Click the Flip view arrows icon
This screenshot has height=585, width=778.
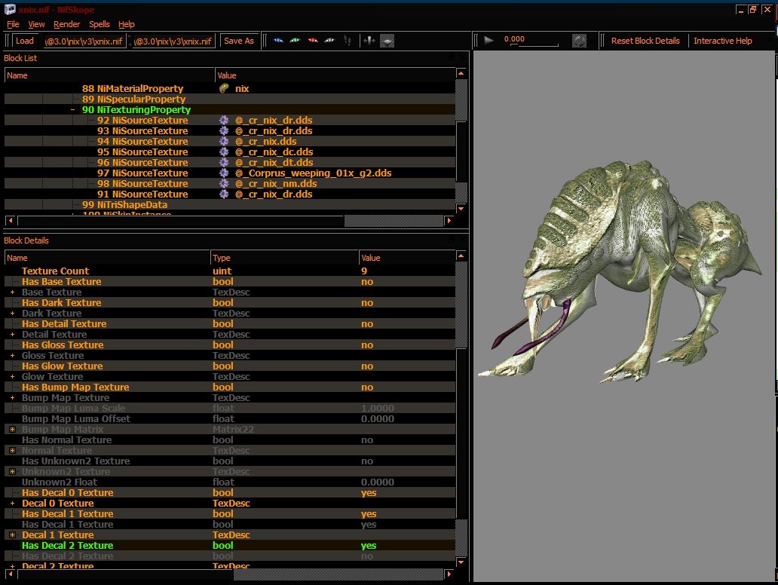[x=369, y=41]
